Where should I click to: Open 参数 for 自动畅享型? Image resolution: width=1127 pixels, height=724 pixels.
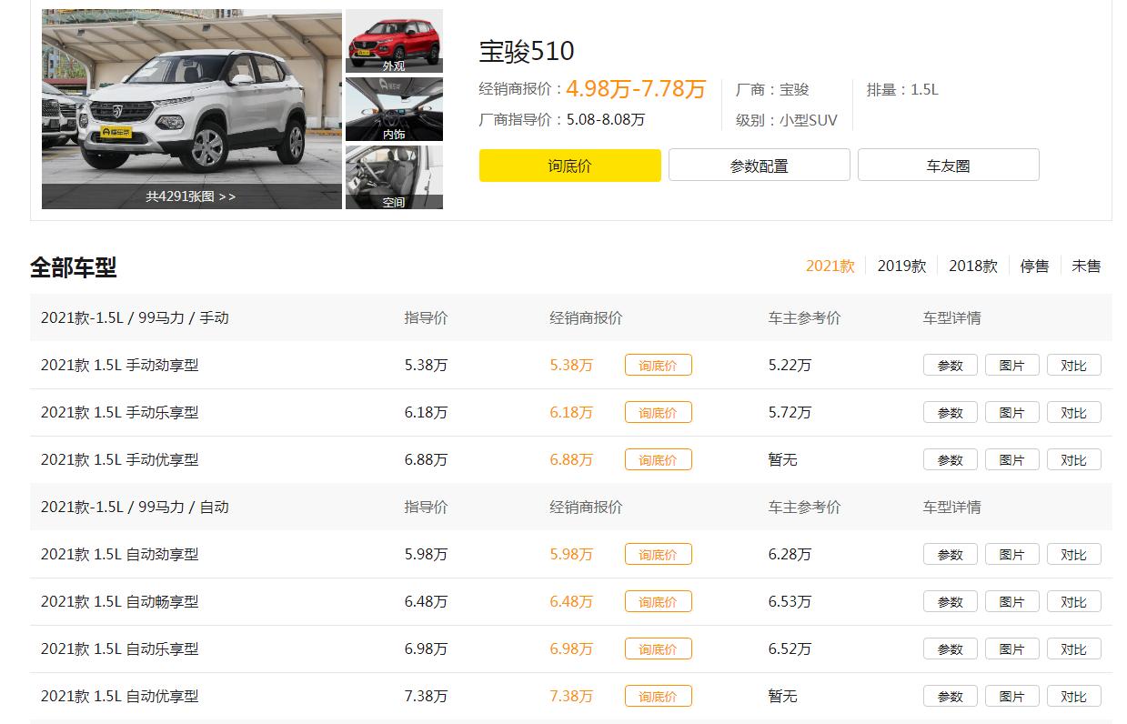click(x=951, y=601)
